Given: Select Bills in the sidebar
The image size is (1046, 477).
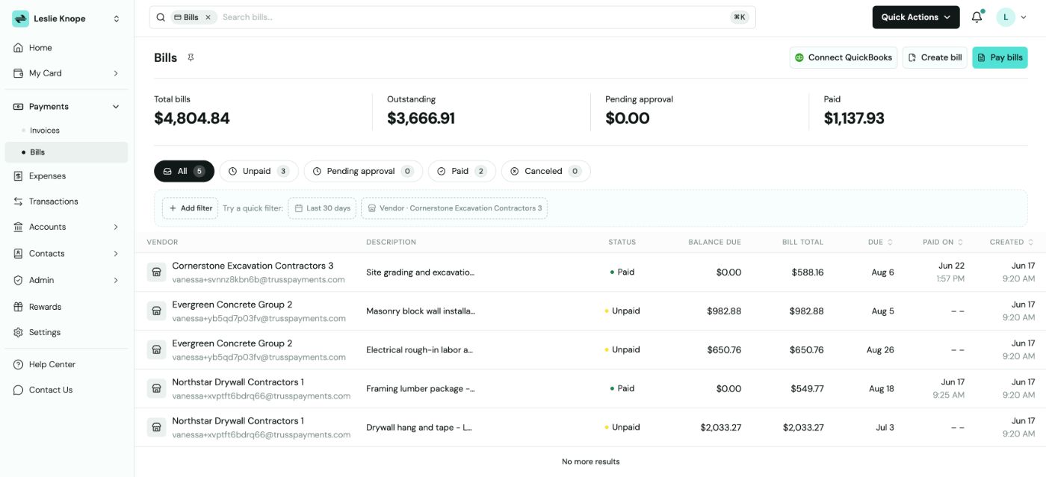Looking at the screenshot, I should 66,152.
